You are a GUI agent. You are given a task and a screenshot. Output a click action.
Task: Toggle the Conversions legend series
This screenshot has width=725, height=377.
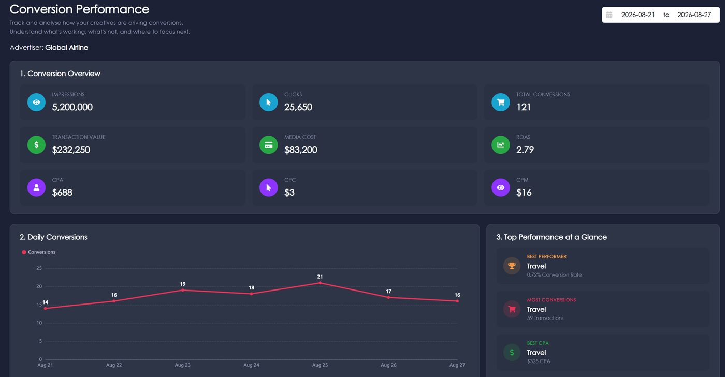click(x=39, y=252)
